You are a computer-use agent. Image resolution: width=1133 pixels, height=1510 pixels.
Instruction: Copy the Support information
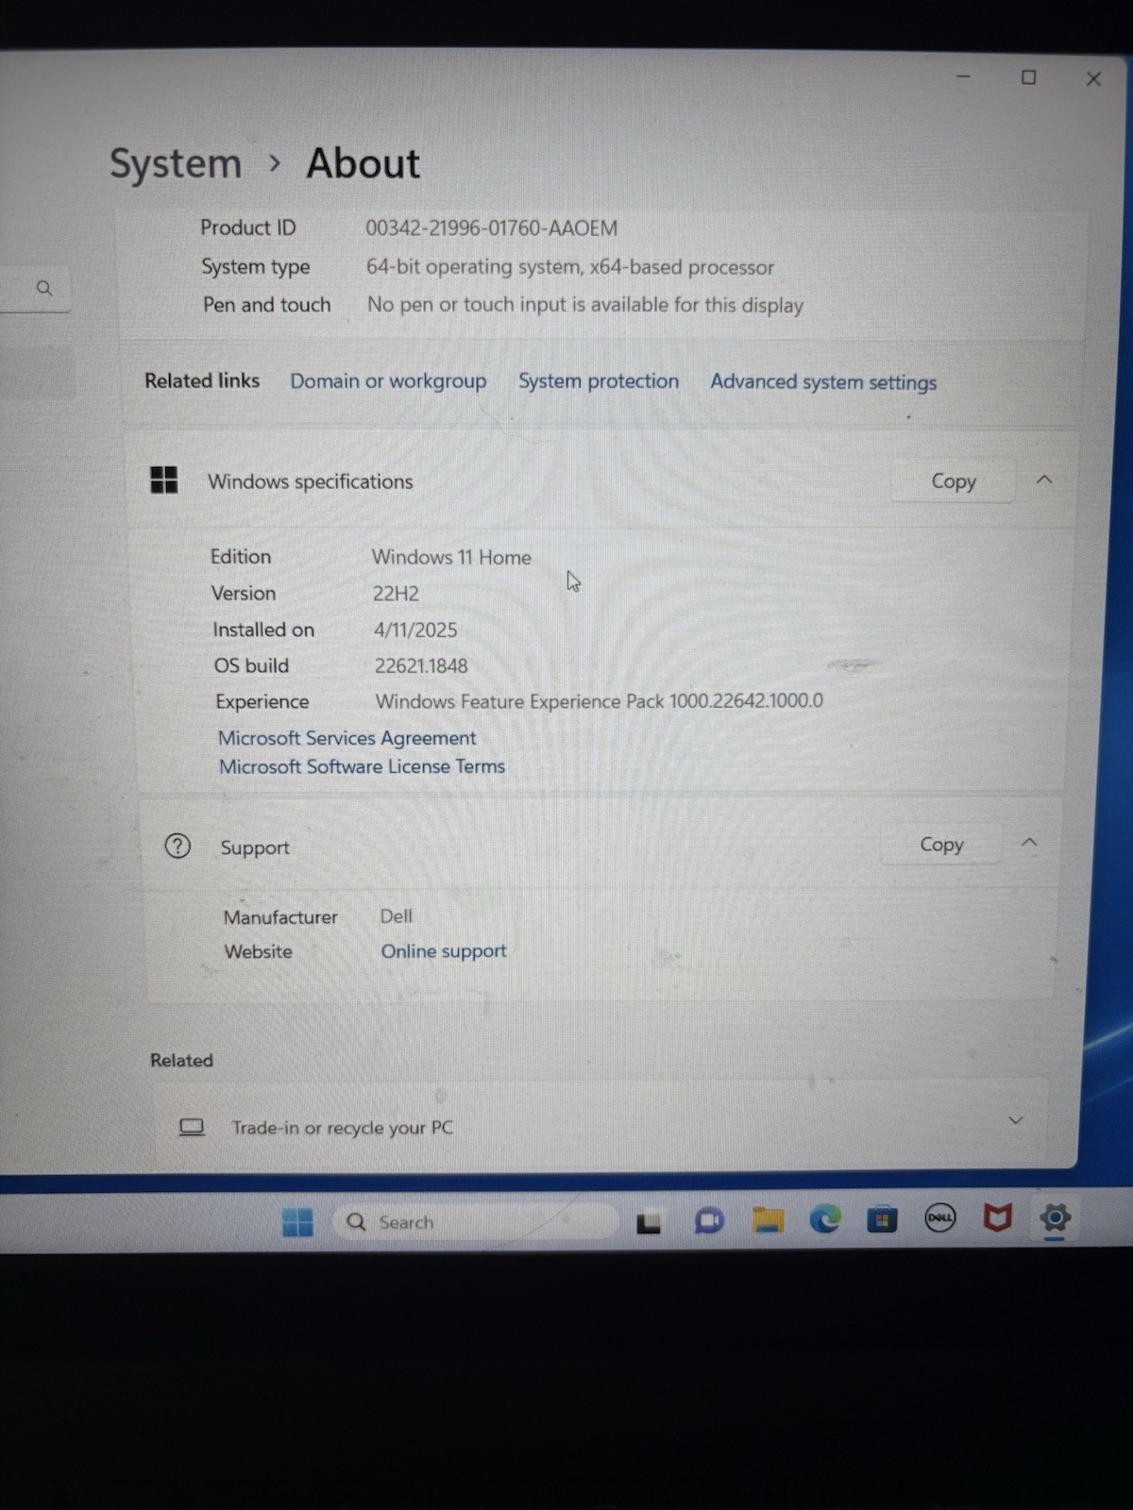click(941, 845)
